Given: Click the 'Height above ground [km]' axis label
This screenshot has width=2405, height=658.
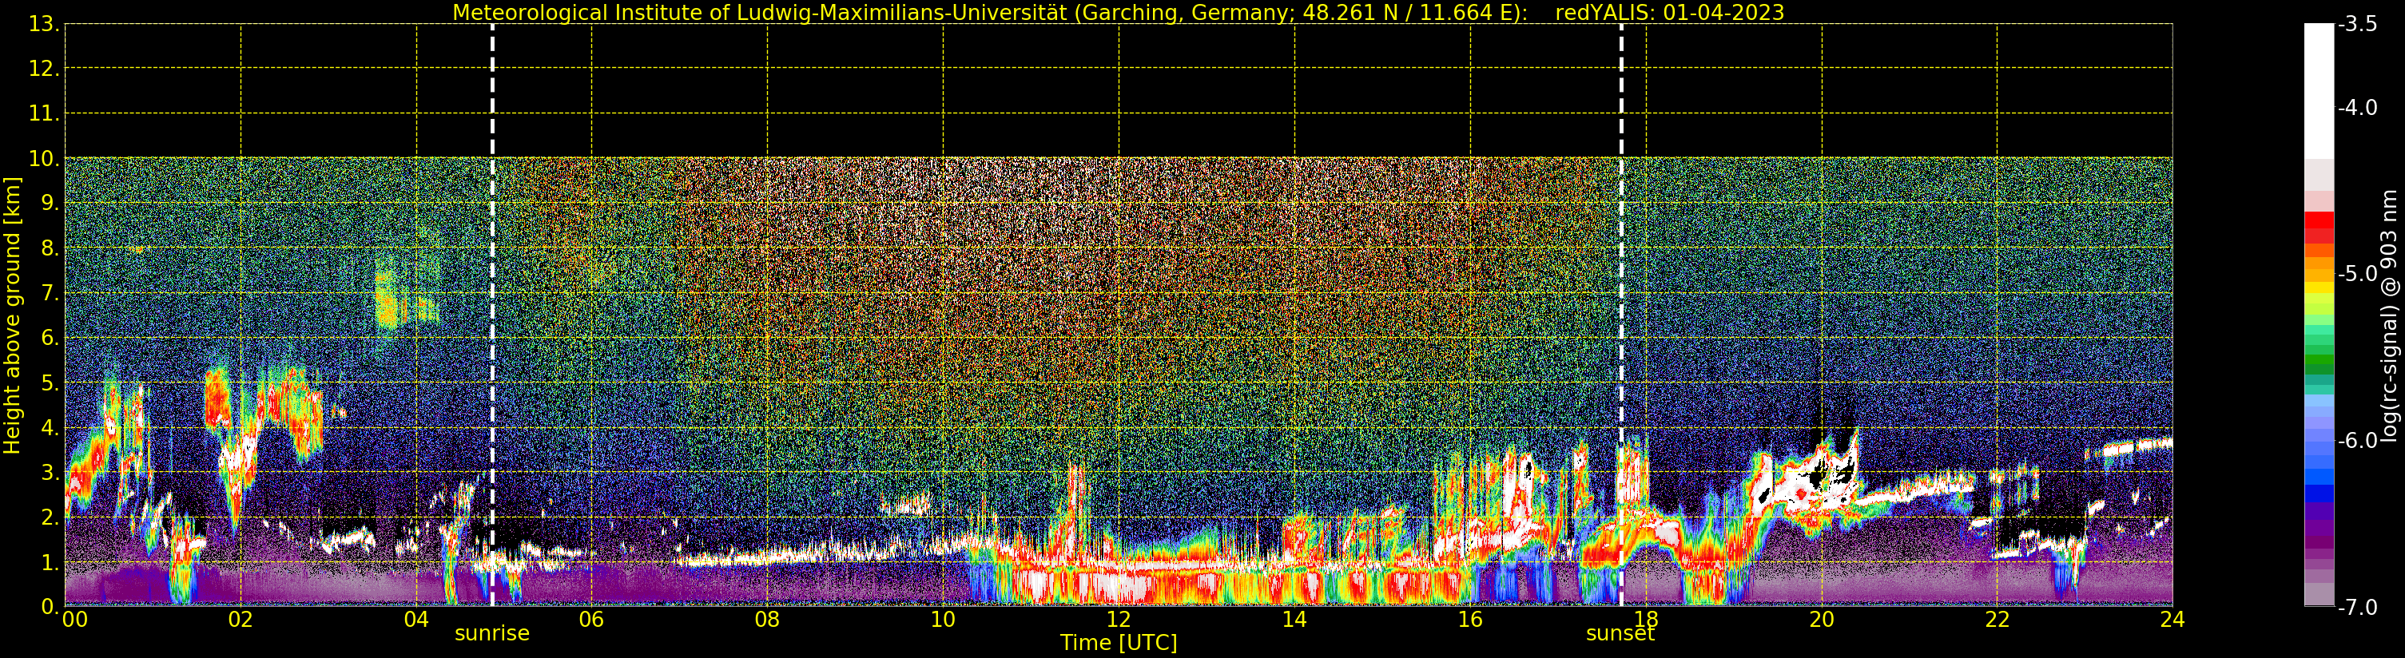Looking at the screenshot, I should click(x=12, y=315).
